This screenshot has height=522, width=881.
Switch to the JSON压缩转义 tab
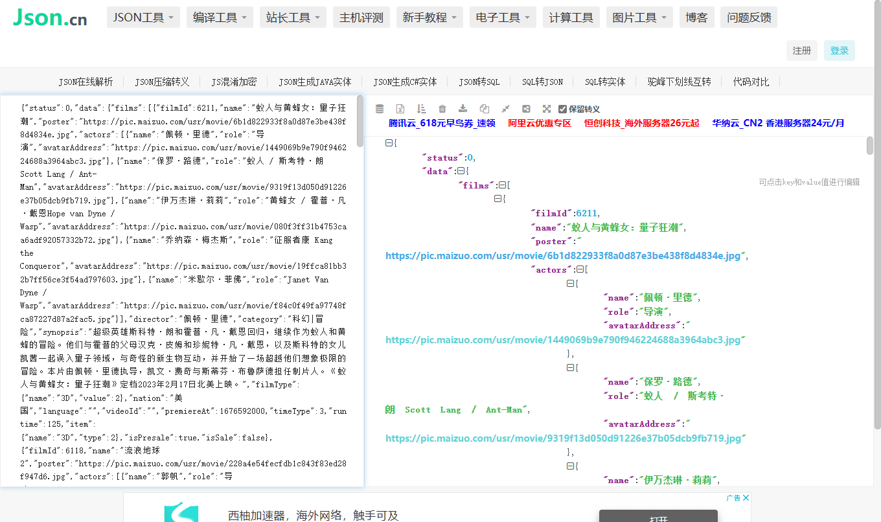pyautogui.click(x=162, y=82)
